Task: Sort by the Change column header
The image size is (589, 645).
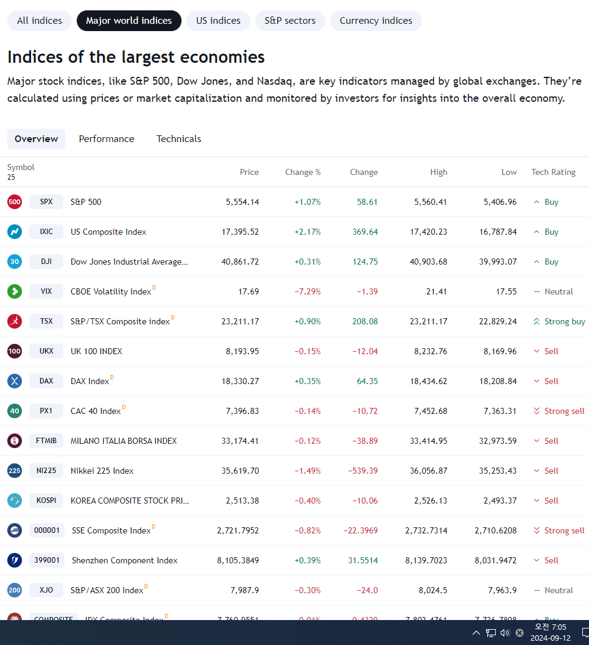Action: coord(364,173)
